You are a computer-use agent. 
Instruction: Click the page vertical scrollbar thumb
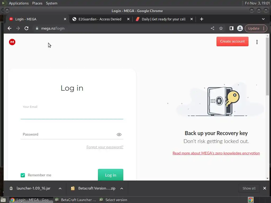(x=267, y=66)
